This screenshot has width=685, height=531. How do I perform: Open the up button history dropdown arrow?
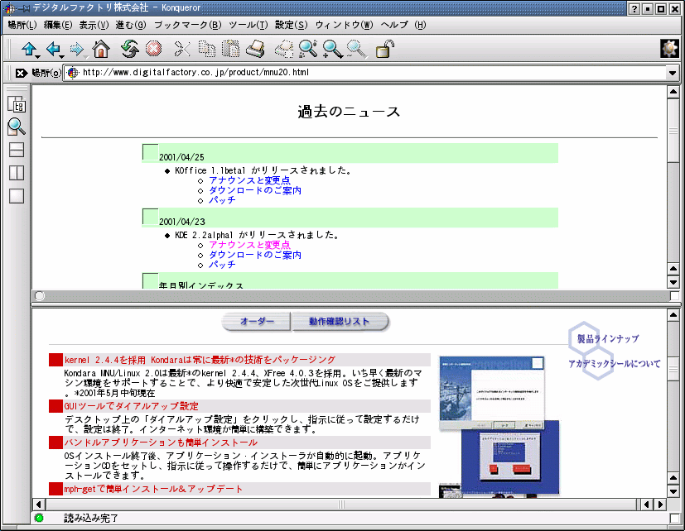coord(38,57)
